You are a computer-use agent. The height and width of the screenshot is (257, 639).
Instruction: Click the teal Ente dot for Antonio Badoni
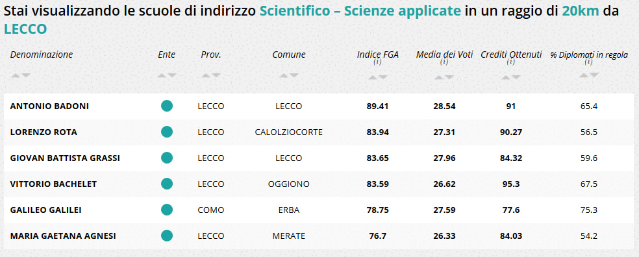[x=167, y=106]
